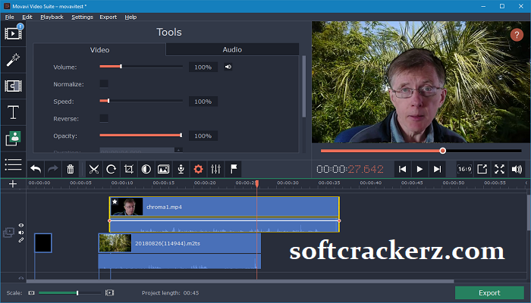Open the Playback menu
531x303 pixels.
(52, 17)
